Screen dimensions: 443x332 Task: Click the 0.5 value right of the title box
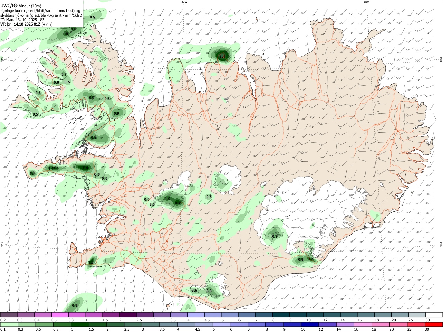[92, 17]
